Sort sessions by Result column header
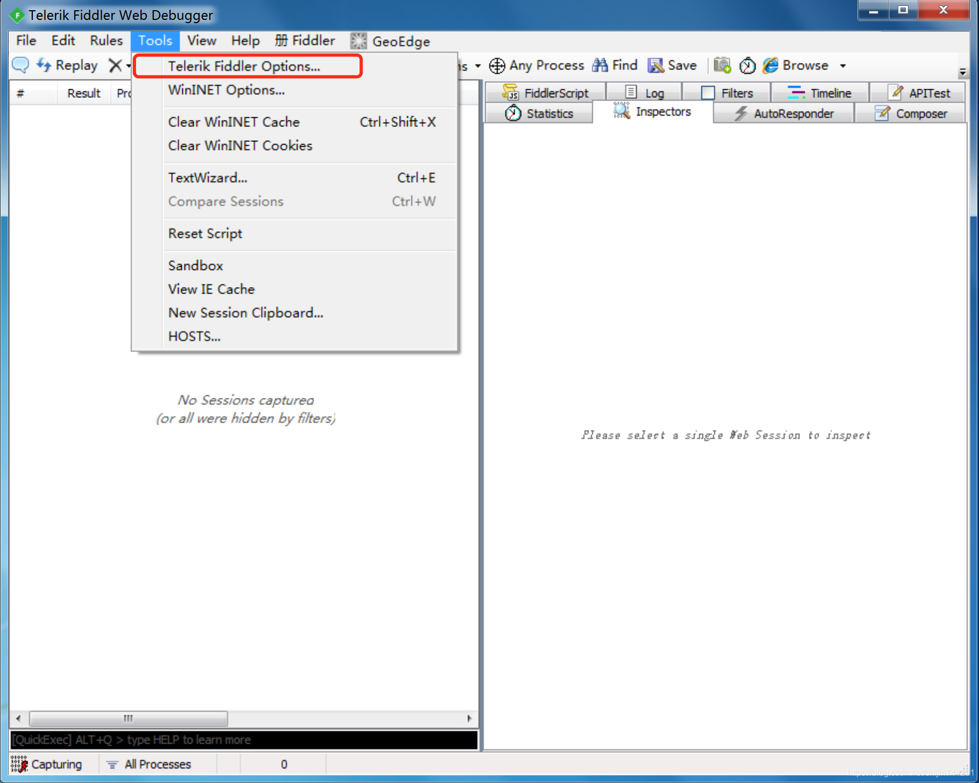The height and width of the screenshot is (783, 979). [84, 93]
